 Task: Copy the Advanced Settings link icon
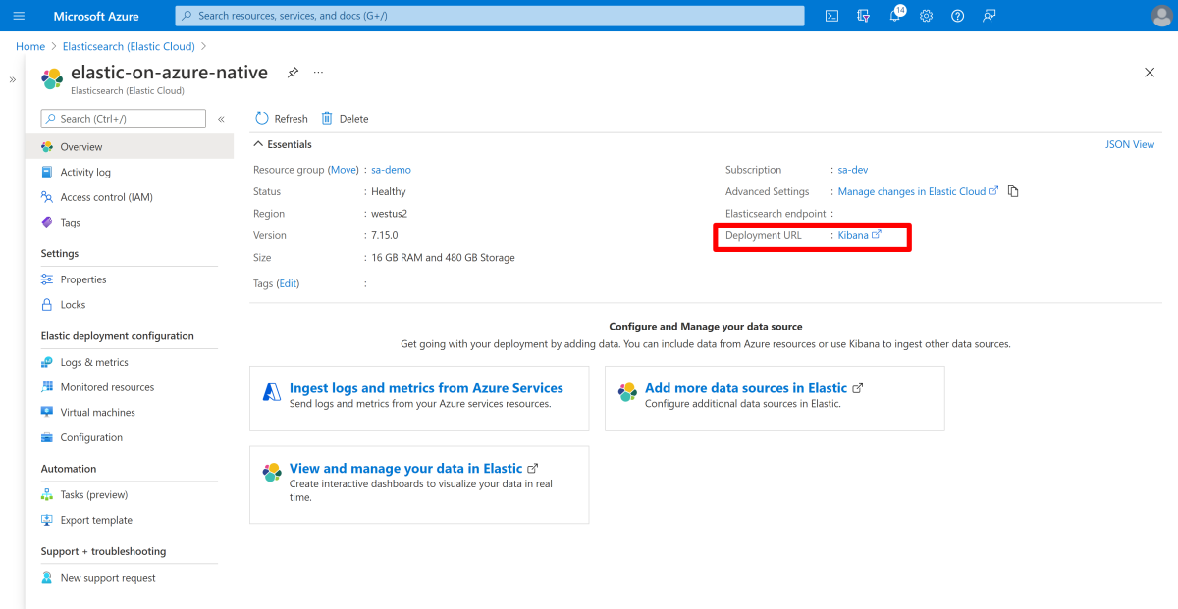(x=1013, y=191)
